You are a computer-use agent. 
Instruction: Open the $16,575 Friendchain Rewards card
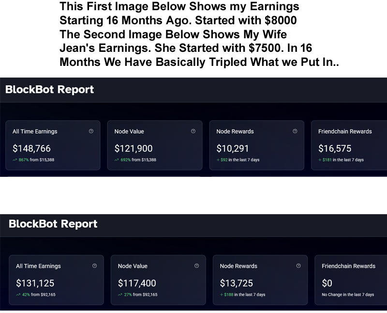point(349,145)
